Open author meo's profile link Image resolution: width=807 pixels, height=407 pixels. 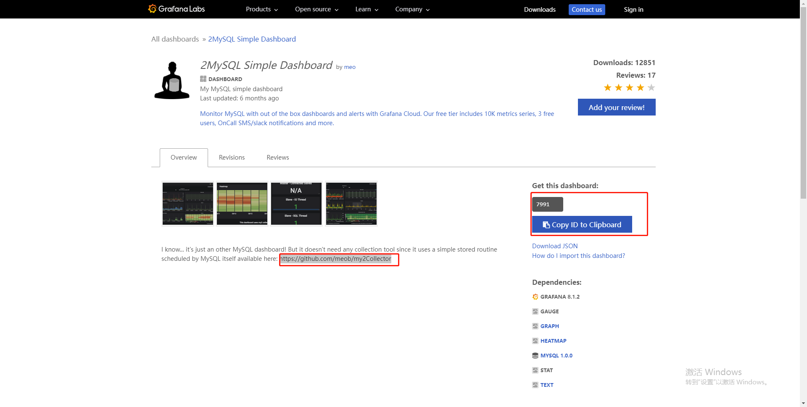pos(350,67)
